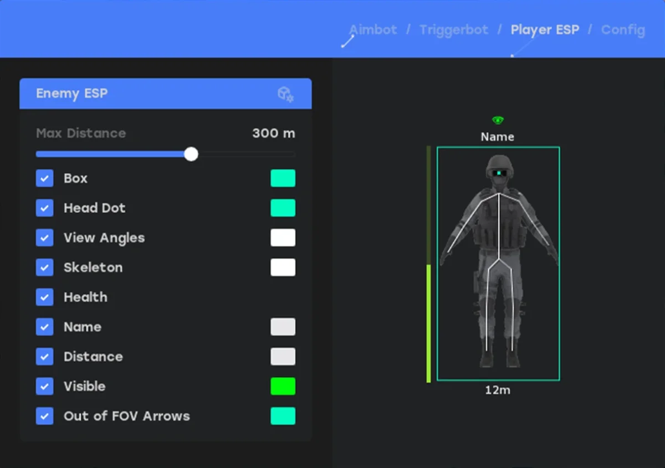665x468 pixels.
Task: Click the Max Distance slider handle
Action: coord(191,154)
